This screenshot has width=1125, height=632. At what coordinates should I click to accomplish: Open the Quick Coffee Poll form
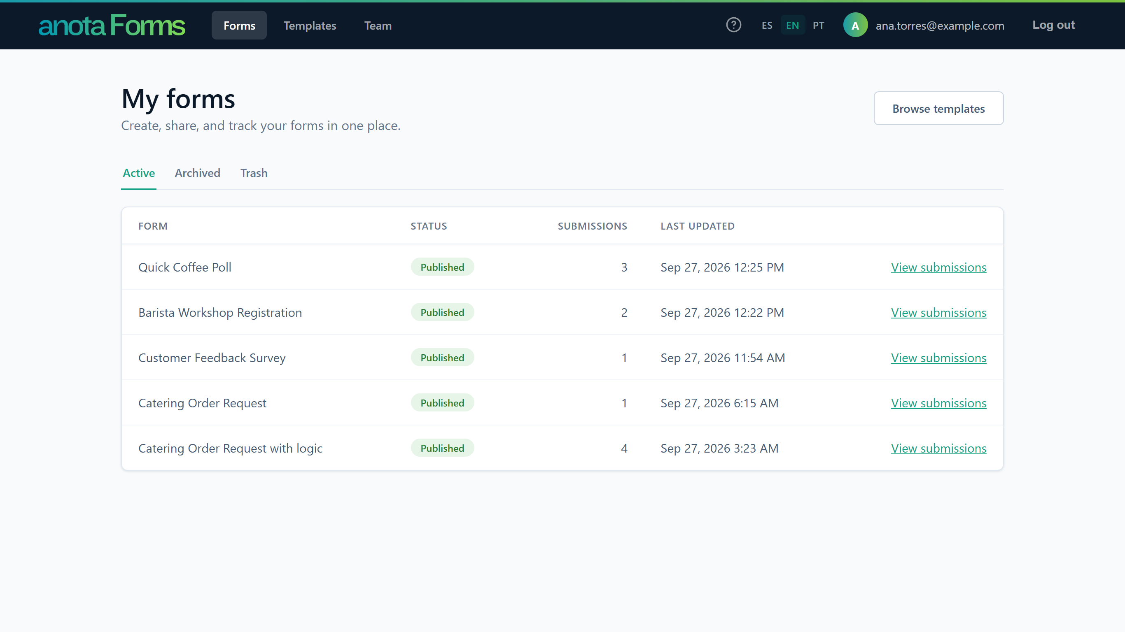(185, 267)
